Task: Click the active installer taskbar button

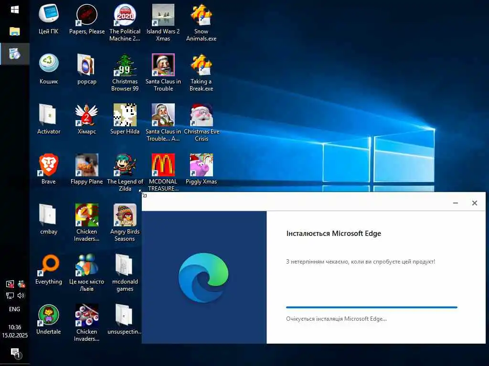Action: 15,54
